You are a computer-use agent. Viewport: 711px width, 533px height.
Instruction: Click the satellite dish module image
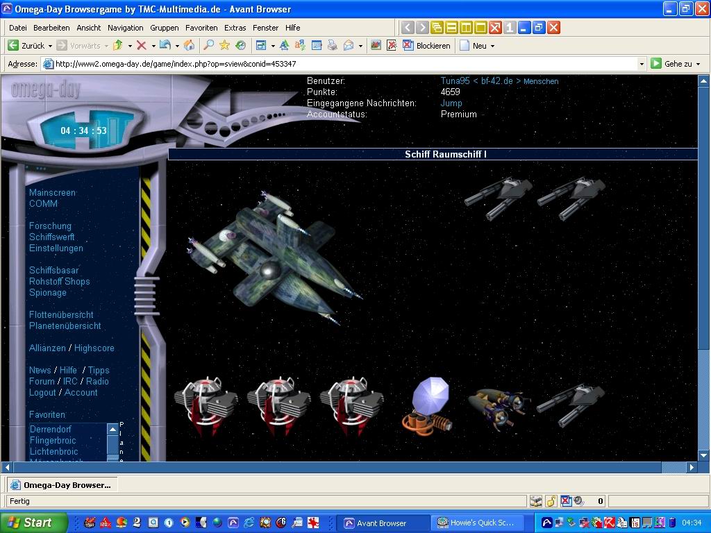[427, 406]
